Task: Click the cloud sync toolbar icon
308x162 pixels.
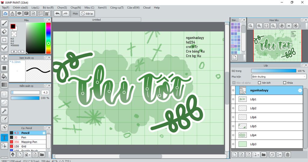Action: click(5, 13)
